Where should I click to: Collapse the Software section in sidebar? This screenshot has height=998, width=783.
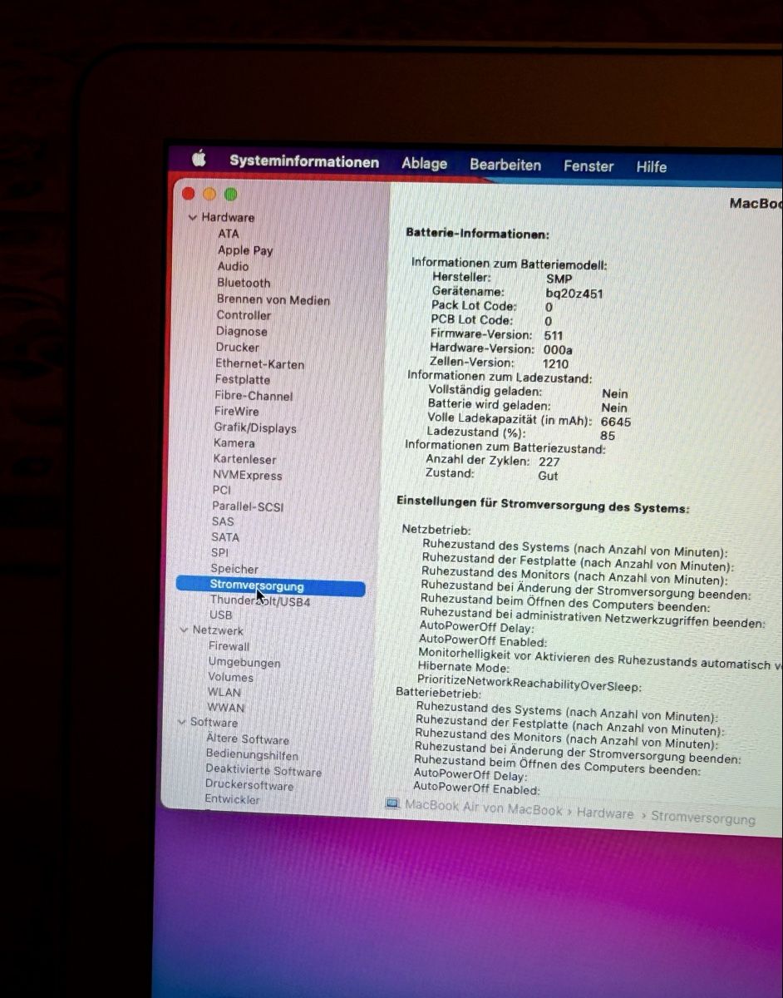[182, 722]
